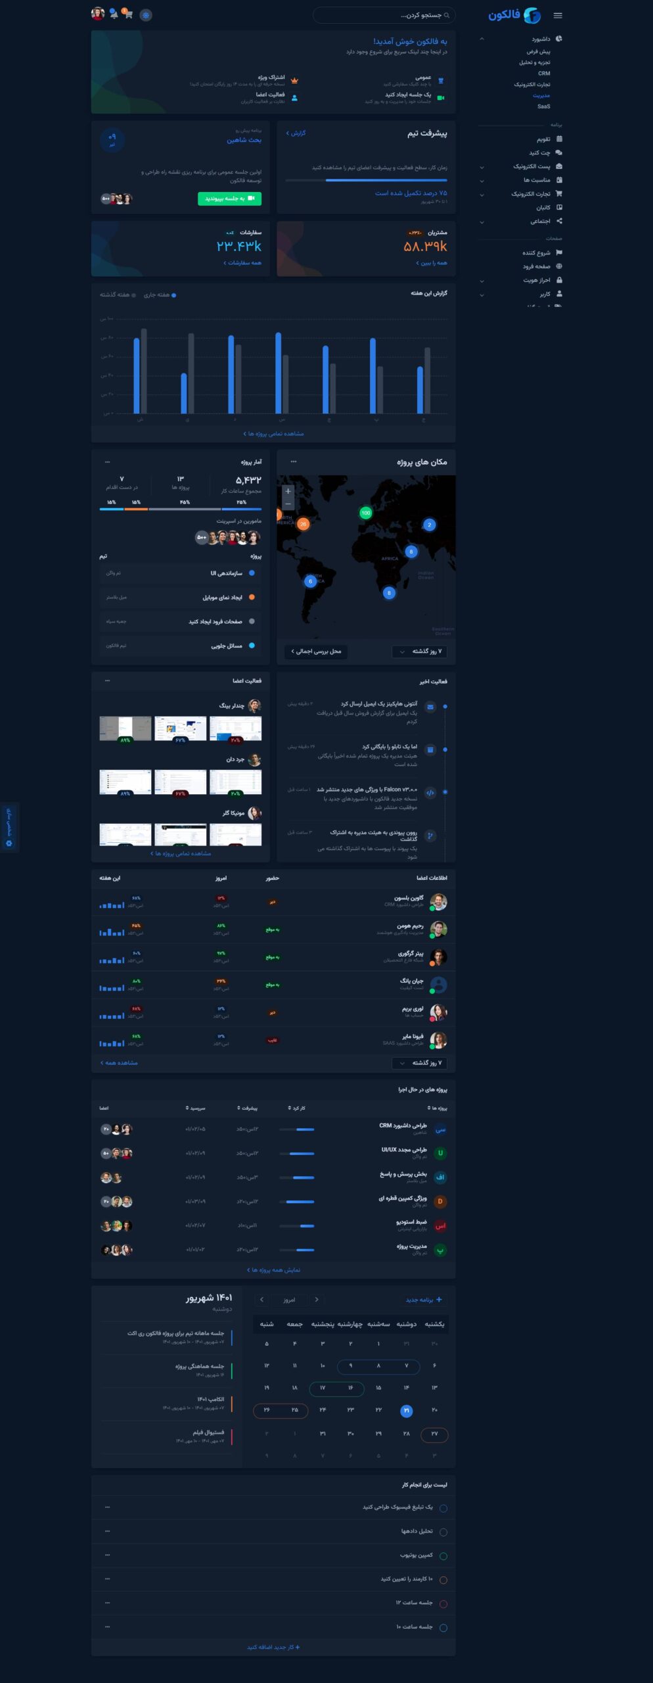This screenshot has height=1683, width=653.
Task: Select highlighted day ۲۱ in calendar
Action: (406, 1410)
